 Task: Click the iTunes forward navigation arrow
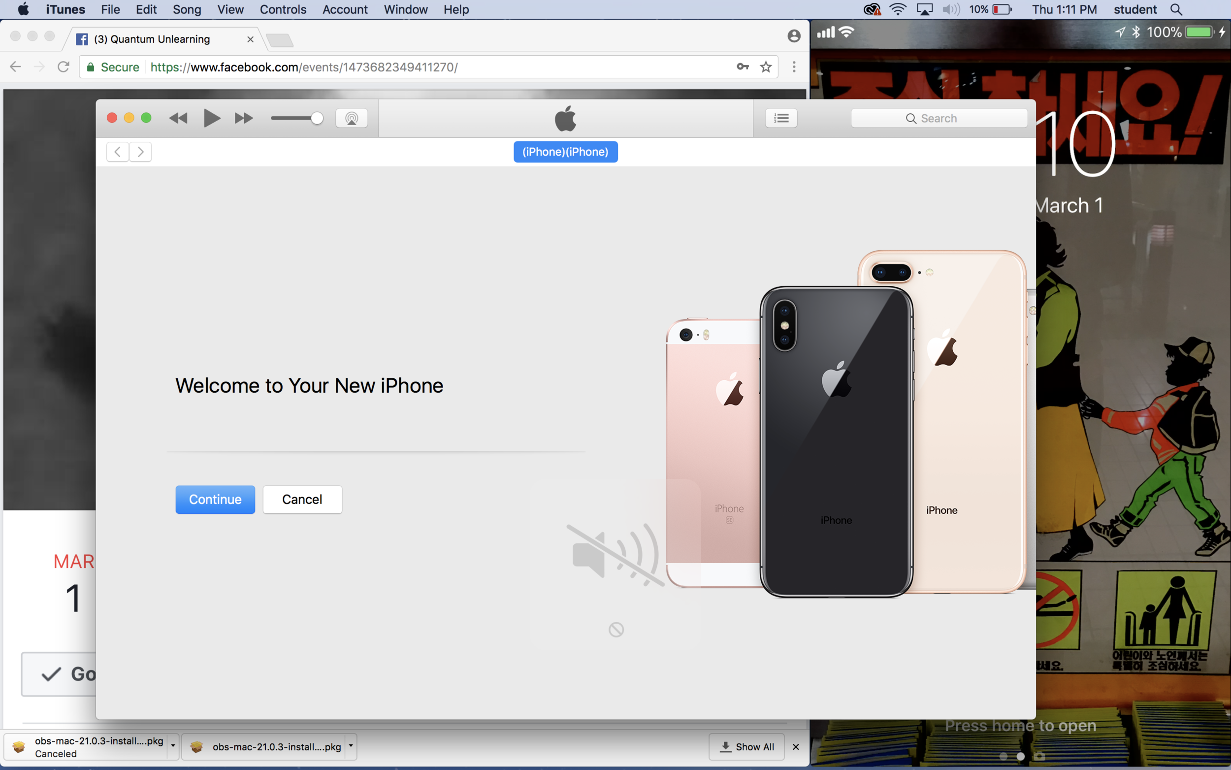click(140, 152)
